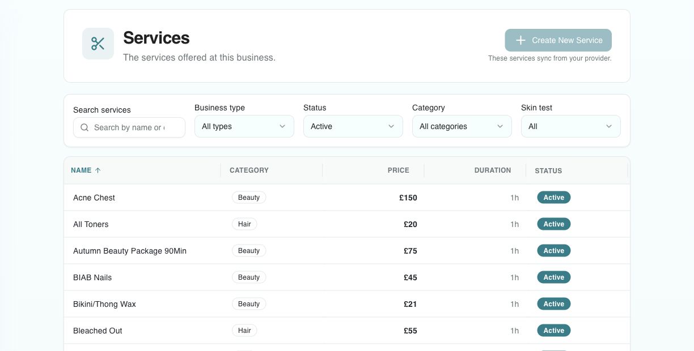Click Hair tag on All Toners row

click(x=244, y=224)
